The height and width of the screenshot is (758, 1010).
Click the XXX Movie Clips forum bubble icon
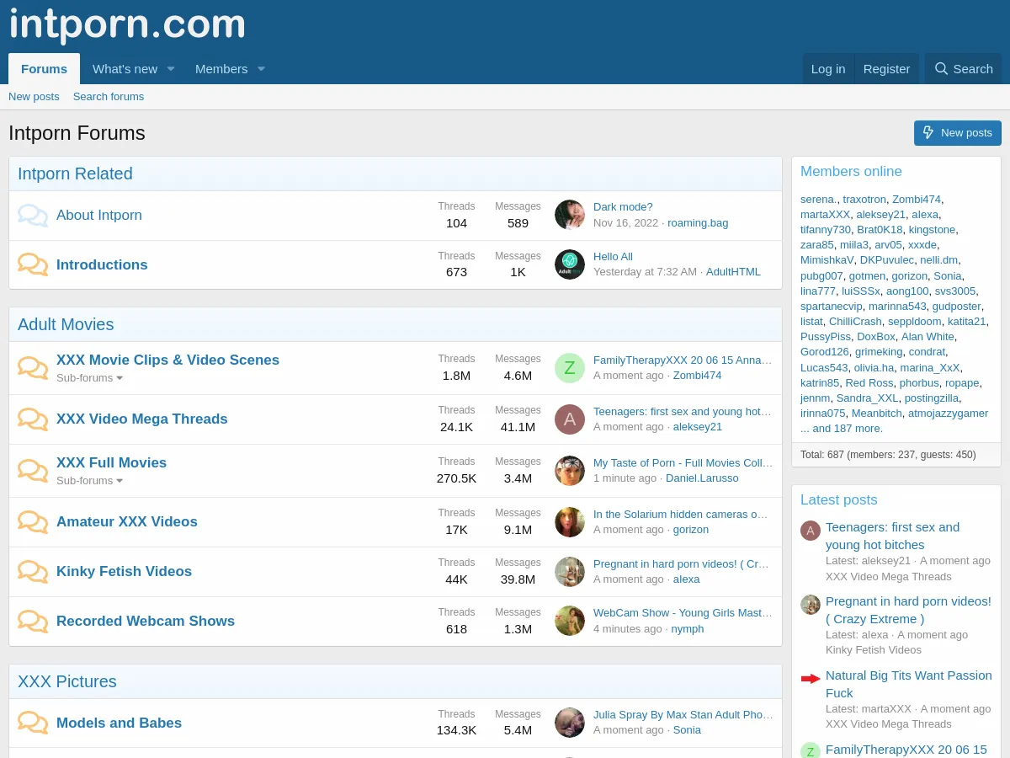click(33, 368)
